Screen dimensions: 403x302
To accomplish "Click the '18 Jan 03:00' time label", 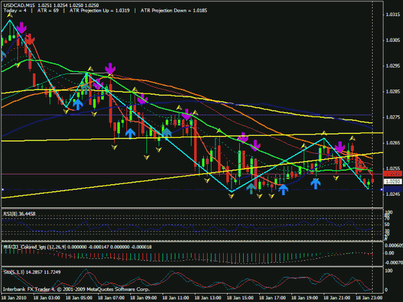I will 47,297.
